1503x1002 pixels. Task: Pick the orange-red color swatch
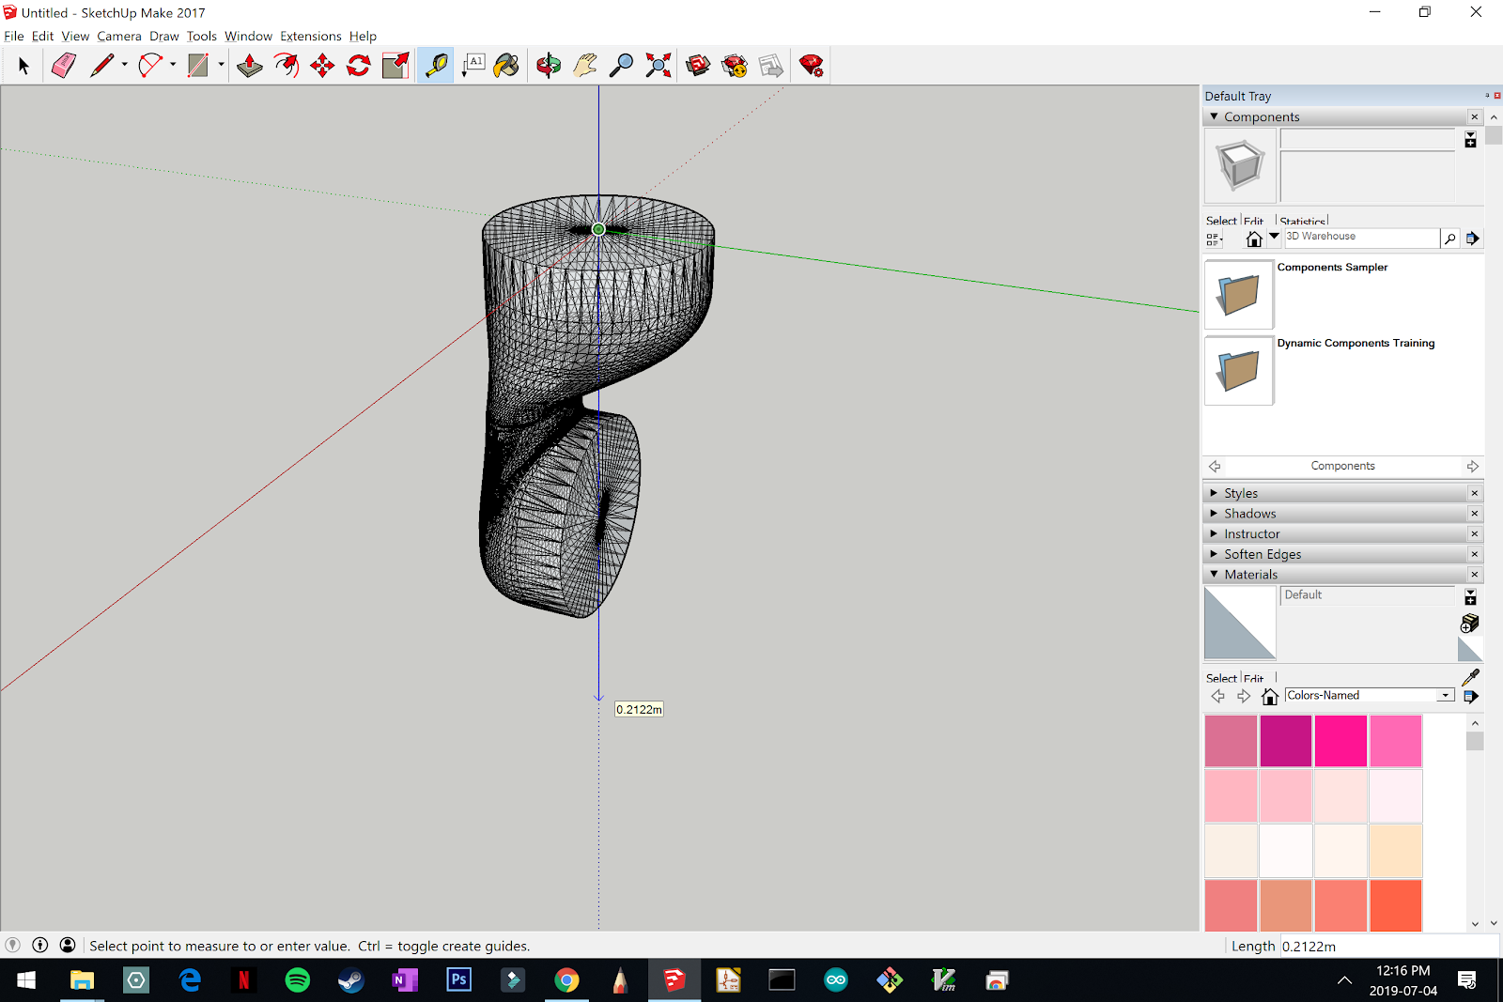coord(1395,905)
